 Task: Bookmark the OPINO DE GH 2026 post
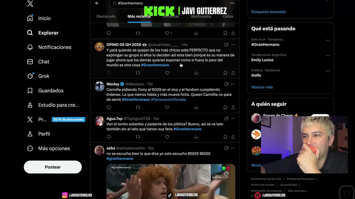pos(225,73)
